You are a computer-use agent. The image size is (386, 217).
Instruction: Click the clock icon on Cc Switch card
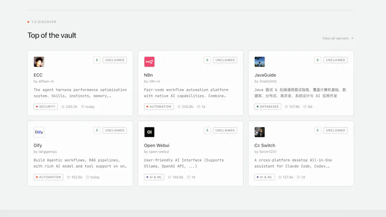click(298, 177)
